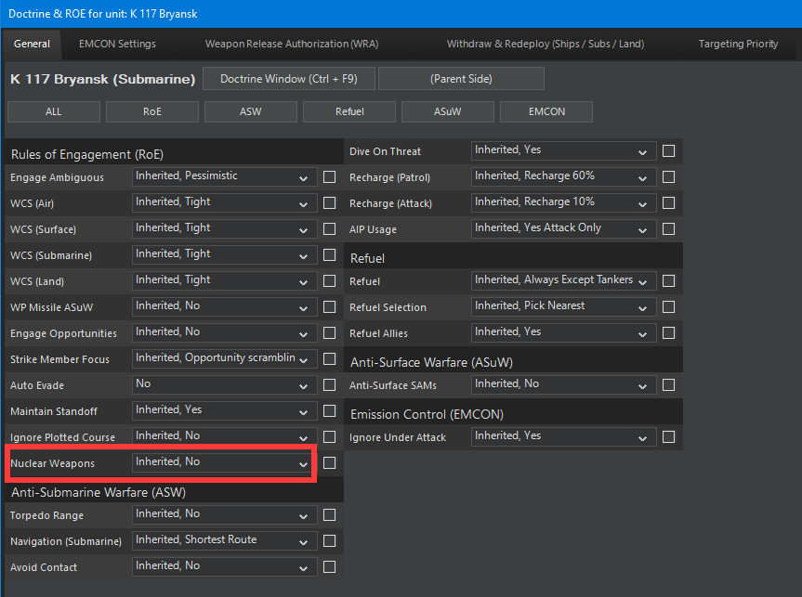Image resolution: width=802 pixels, height=597 pixels.
Task: Expand the Navigation (Submarine) dropdown
Action: pyautogui.click(x=223, y=540)
